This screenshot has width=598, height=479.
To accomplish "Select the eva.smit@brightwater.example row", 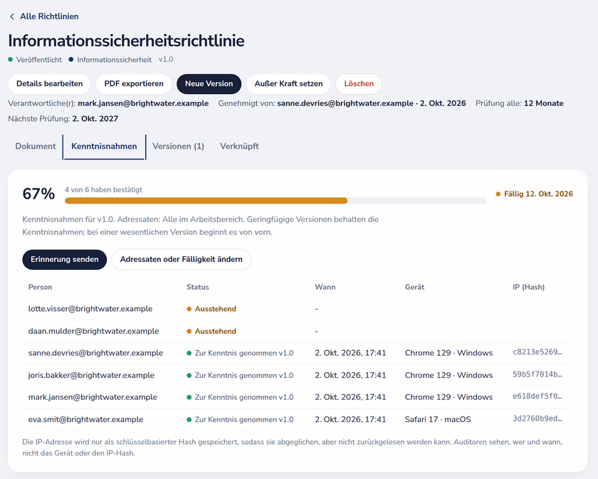I will point(298,419).
